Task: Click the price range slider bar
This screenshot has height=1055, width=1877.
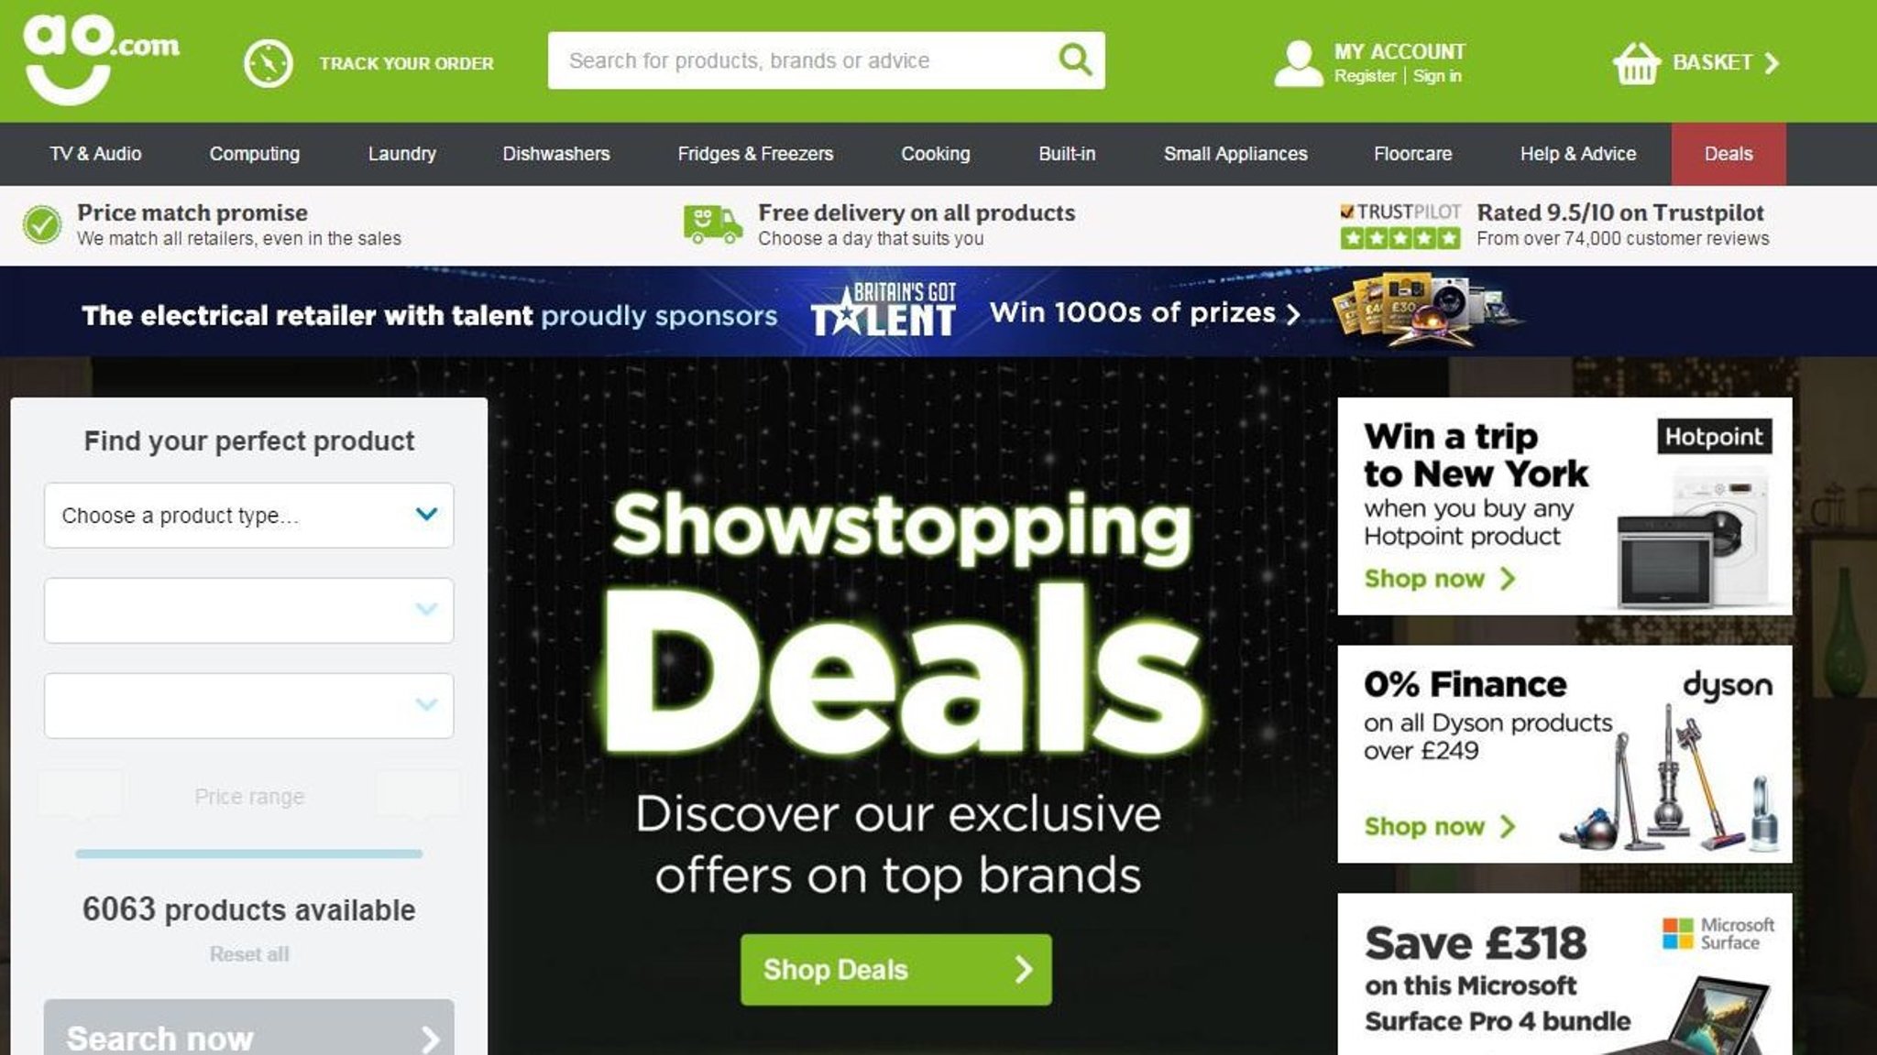Action: click(248, 854)
